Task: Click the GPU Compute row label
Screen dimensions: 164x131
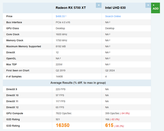Action: [14, 113]
